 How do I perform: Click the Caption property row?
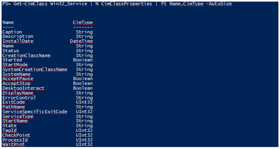pos(48,32)
